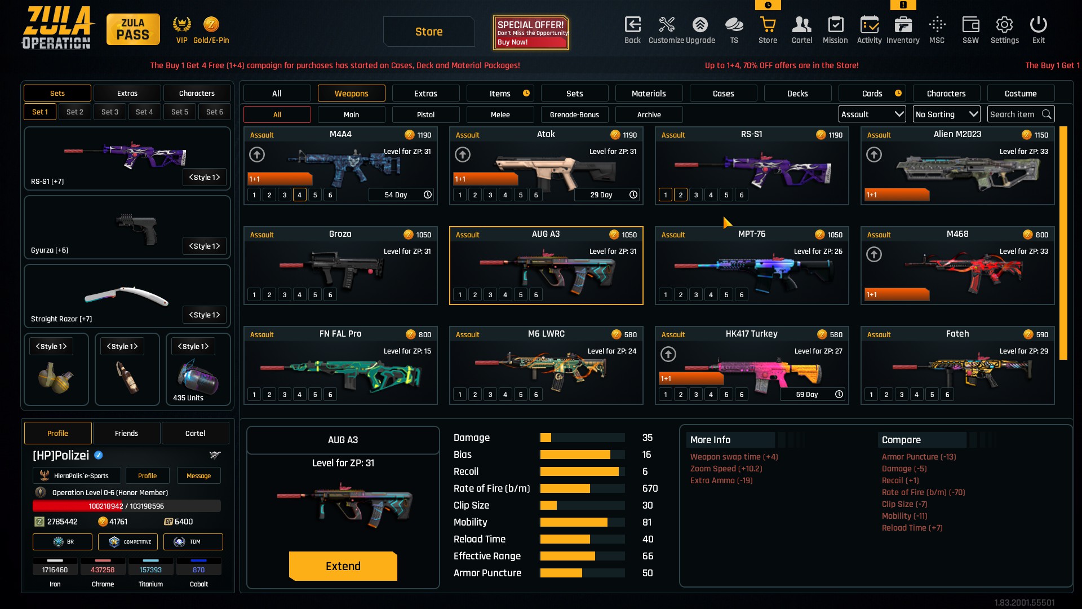1082x609 pixels.
Task: Click the Recoil stat bar
Action: coord(582,471)
